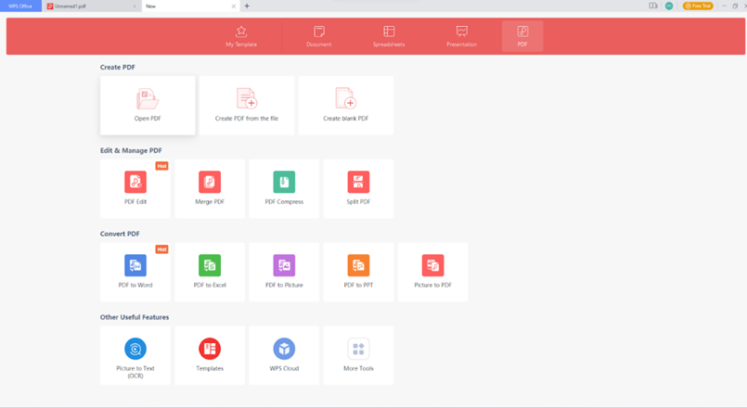This screenshot has width=747, height=408.
Task: Switch to the Presentation tab
Action: [x=461, y=36]
